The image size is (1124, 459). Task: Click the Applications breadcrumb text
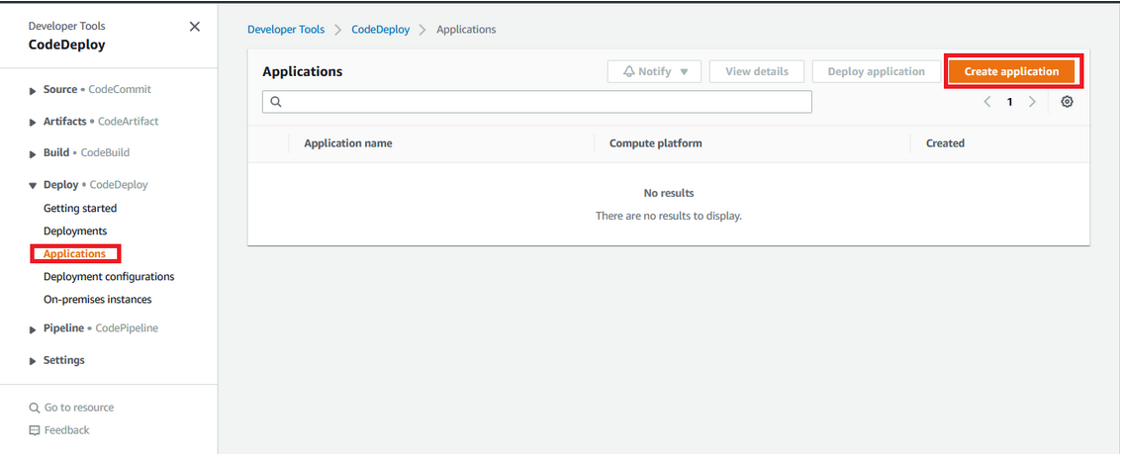pos(466,30)
